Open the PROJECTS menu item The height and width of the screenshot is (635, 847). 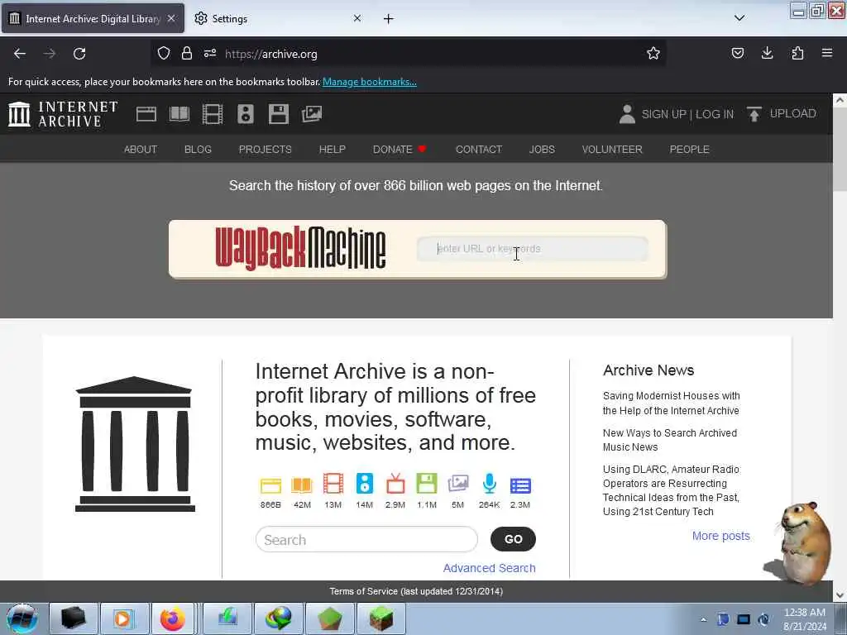pos(266,149)
